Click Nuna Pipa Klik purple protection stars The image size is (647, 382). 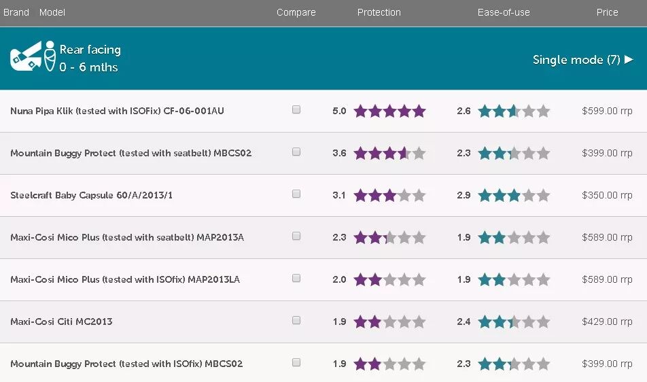point(389,111)
